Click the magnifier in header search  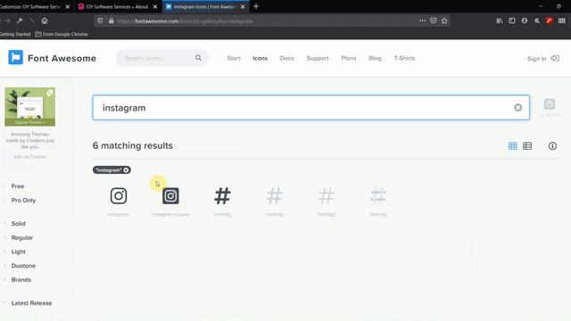point(198,58)
